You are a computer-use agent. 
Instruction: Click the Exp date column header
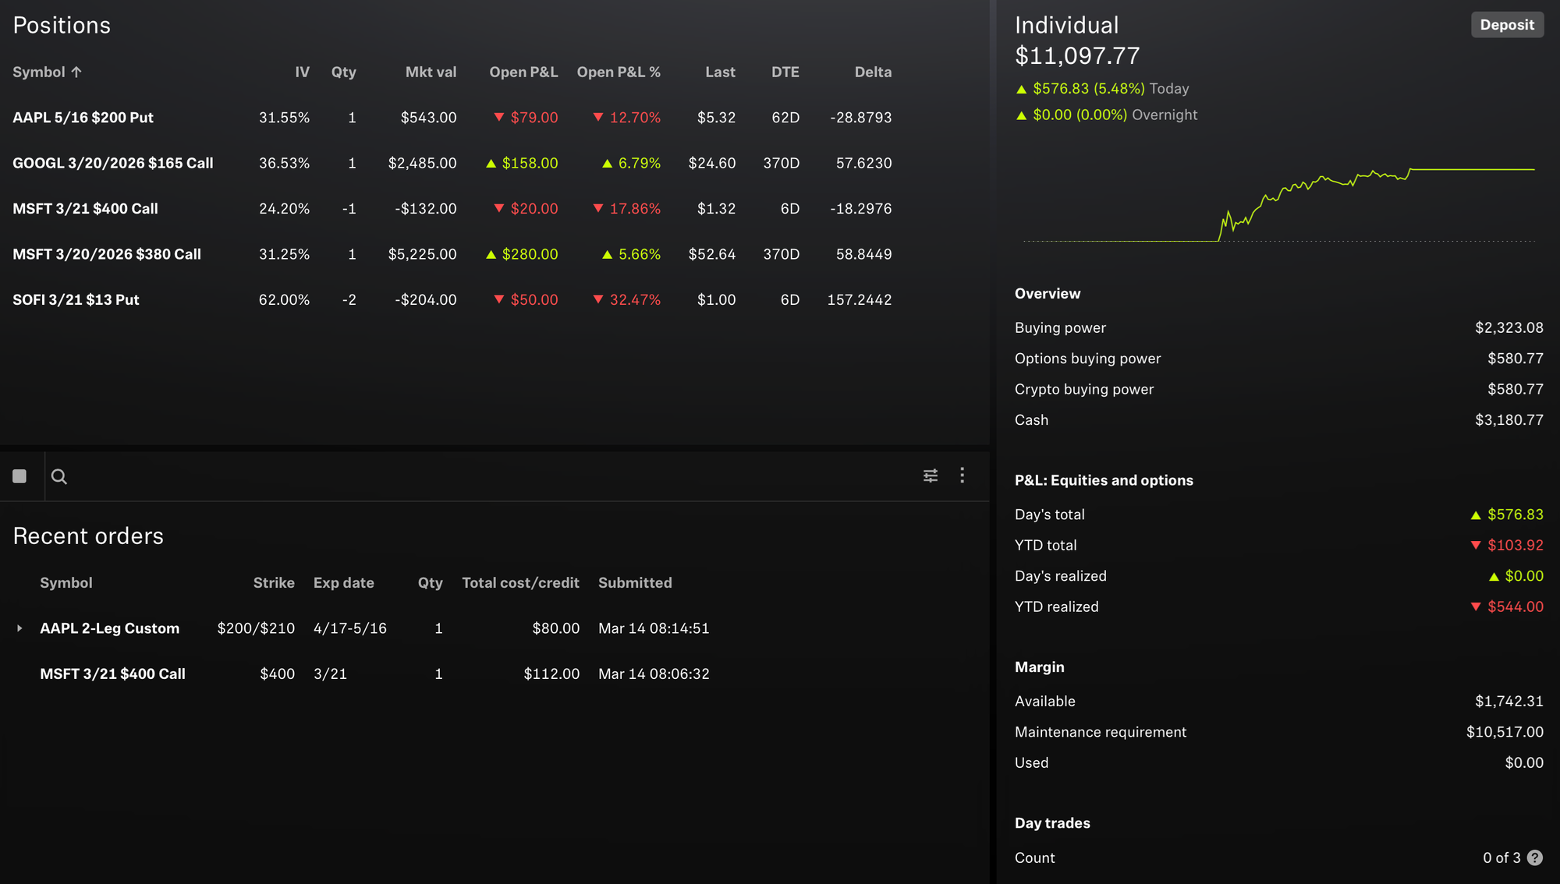[344, 583]
